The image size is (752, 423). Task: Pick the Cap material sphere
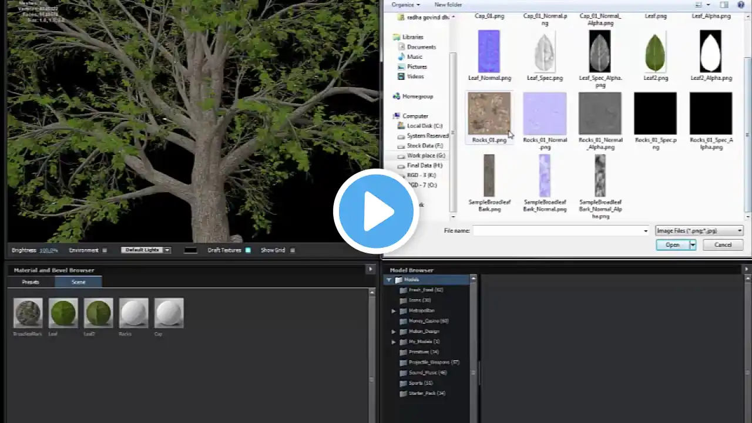pos(169,313)
